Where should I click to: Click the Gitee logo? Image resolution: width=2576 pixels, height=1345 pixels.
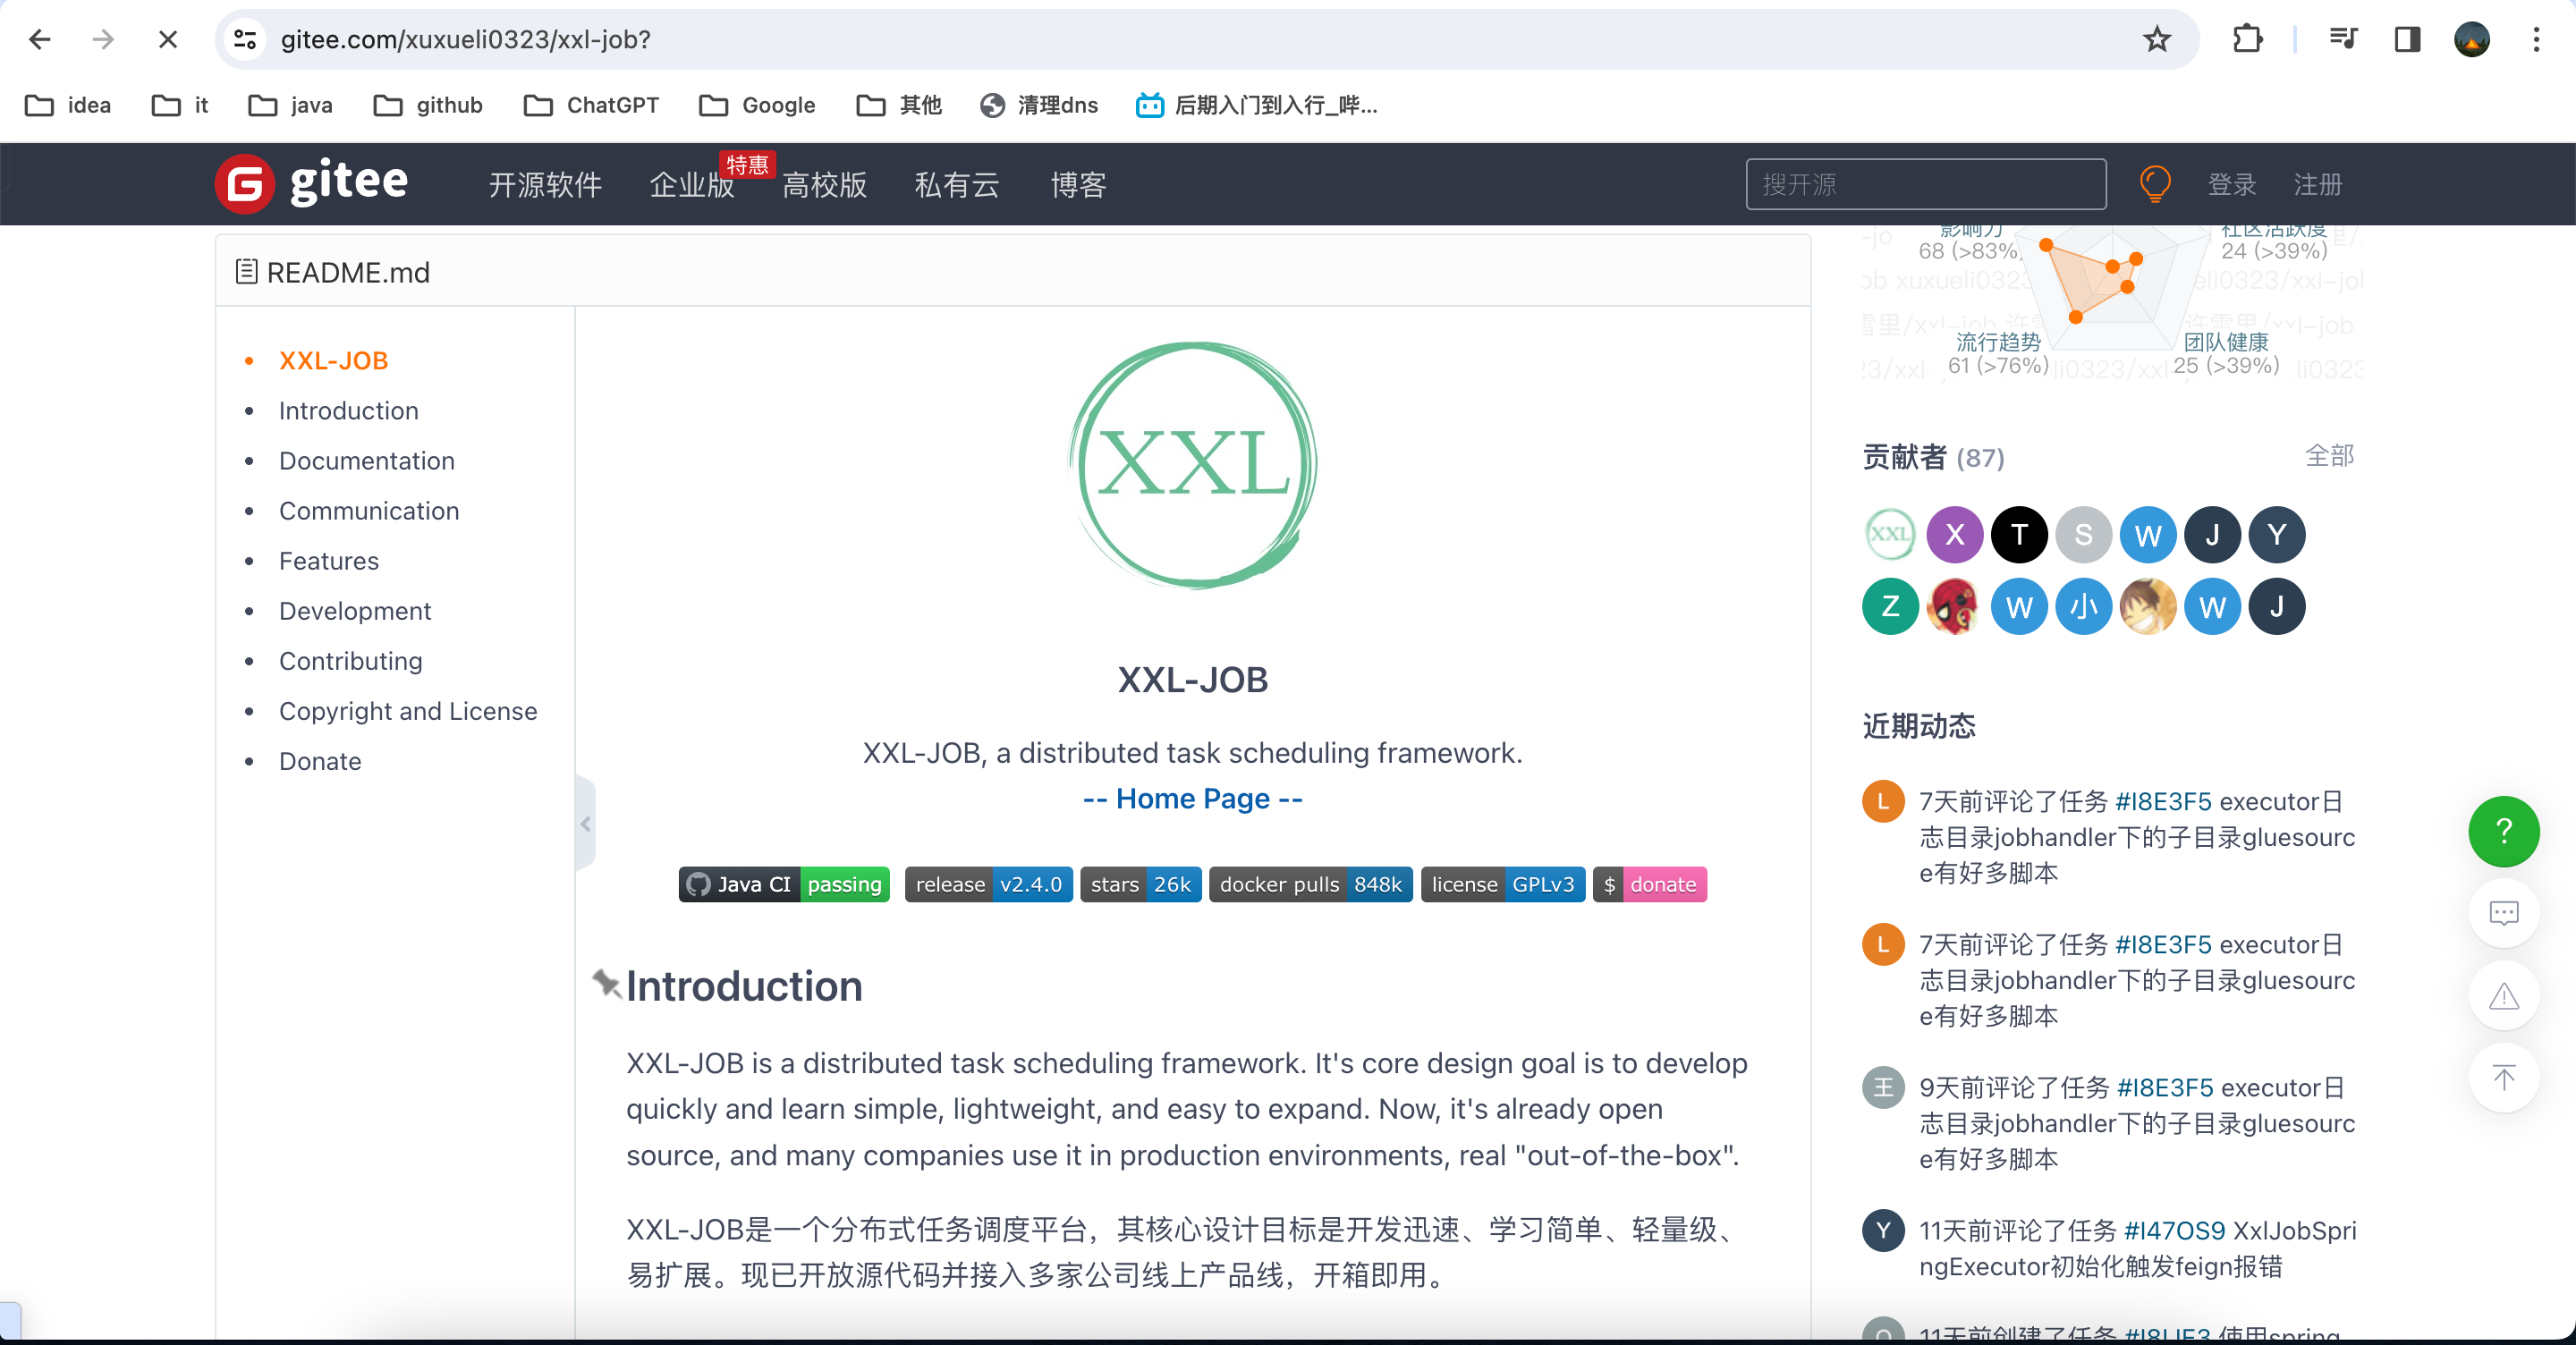point(311,183)
